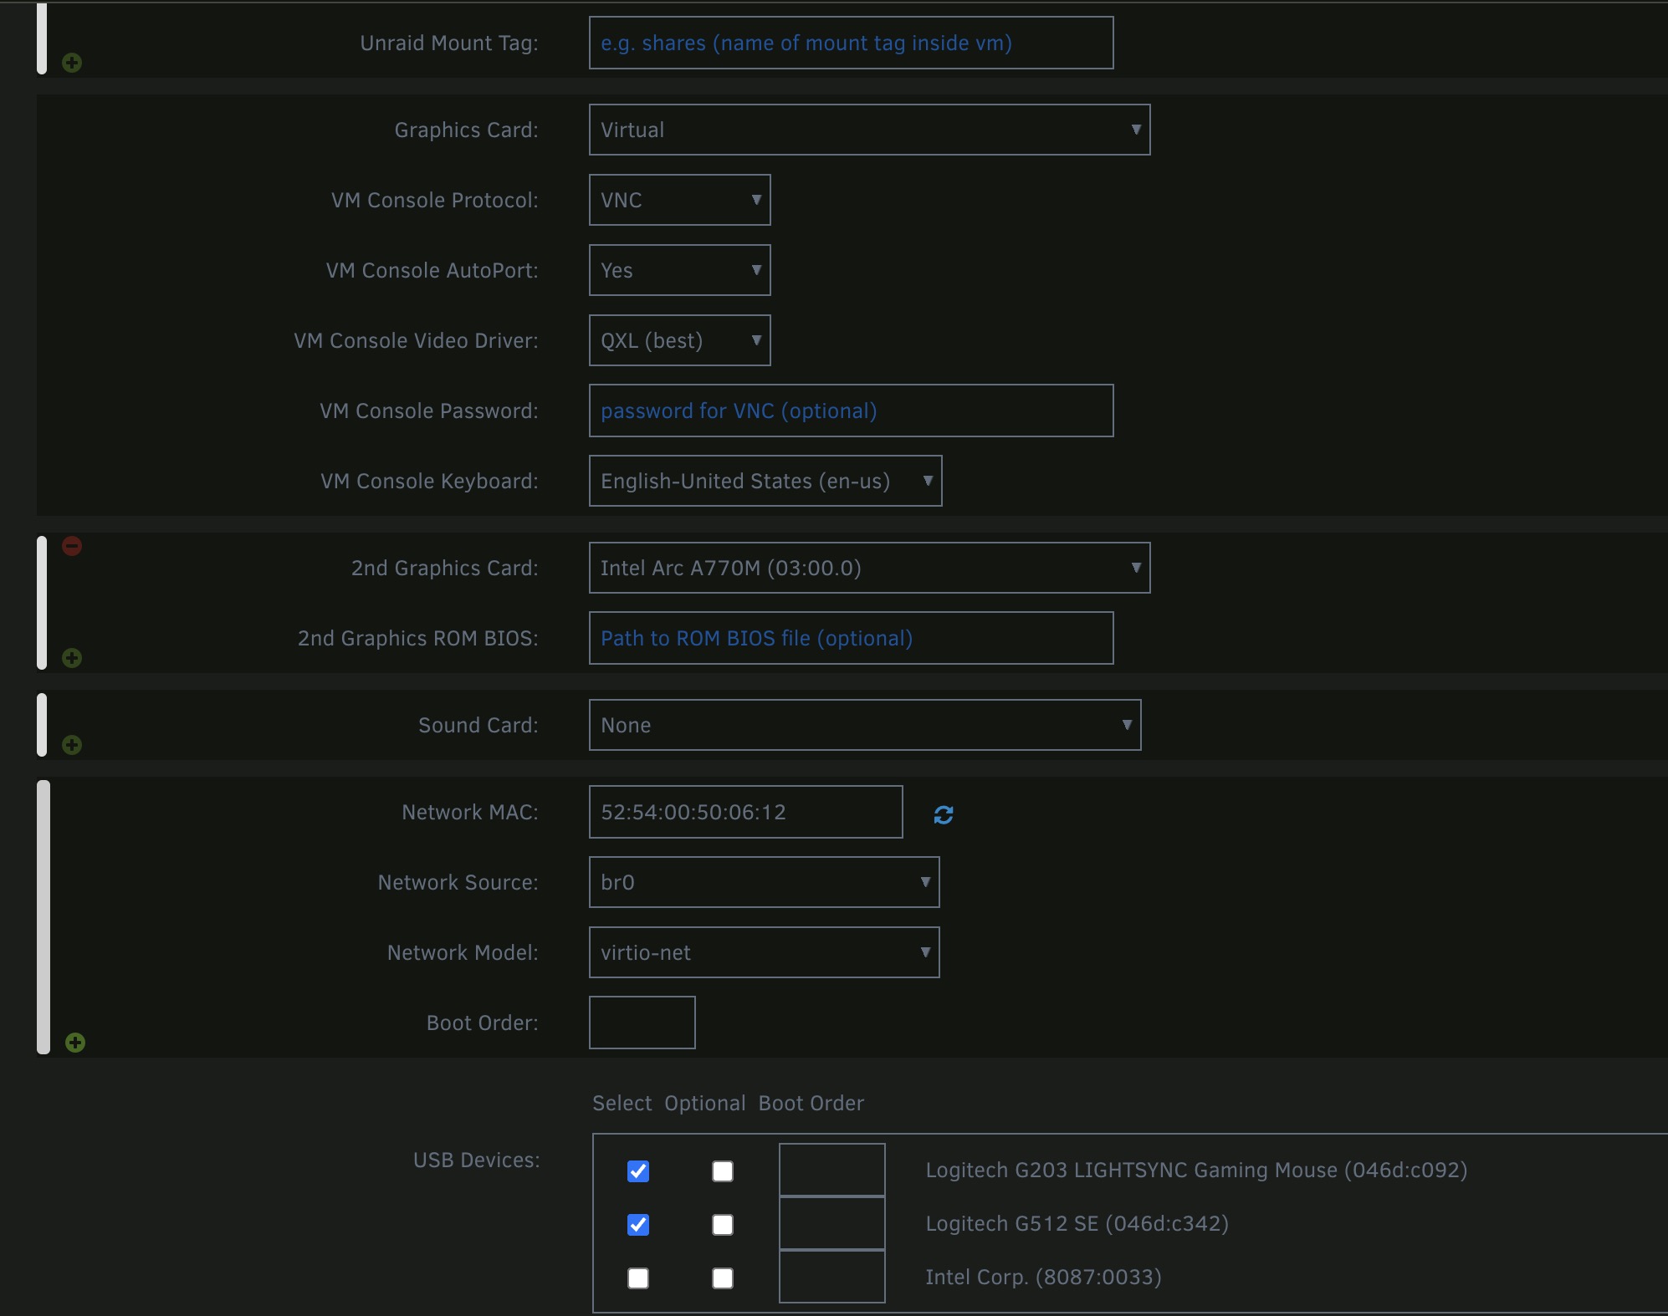Click the green plus icon beside Unraid Mount Tag
Screen dimensions: 1668x1316
72,63
